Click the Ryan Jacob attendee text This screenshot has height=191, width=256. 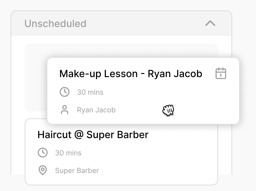click(x=96, y=110)
